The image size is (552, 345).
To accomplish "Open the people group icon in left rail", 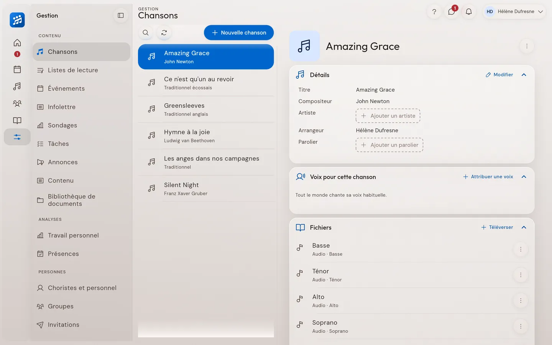I will point(17,103).
